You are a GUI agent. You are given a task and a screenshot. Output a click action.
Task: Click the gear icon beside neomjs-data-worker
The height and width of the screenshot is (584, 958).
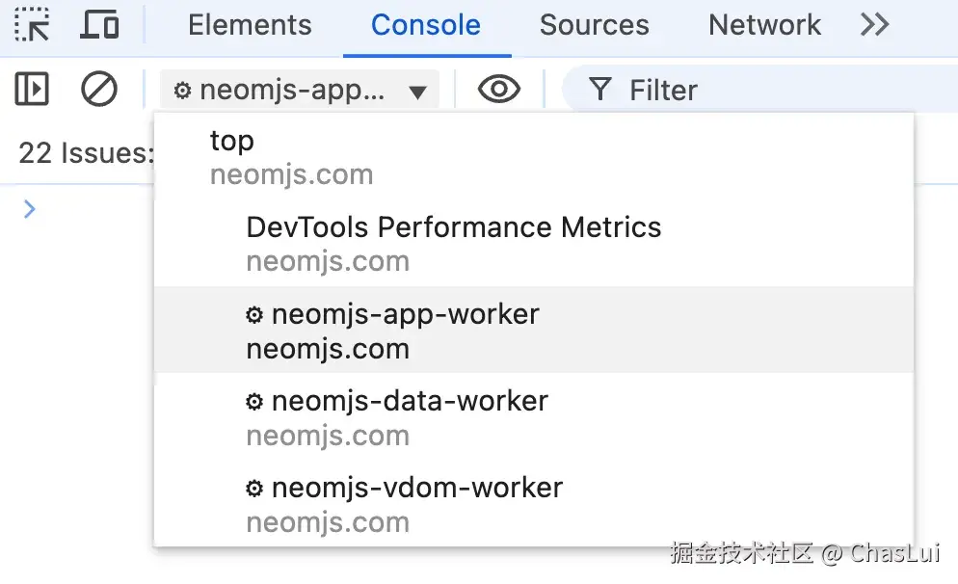click(254, 402)
